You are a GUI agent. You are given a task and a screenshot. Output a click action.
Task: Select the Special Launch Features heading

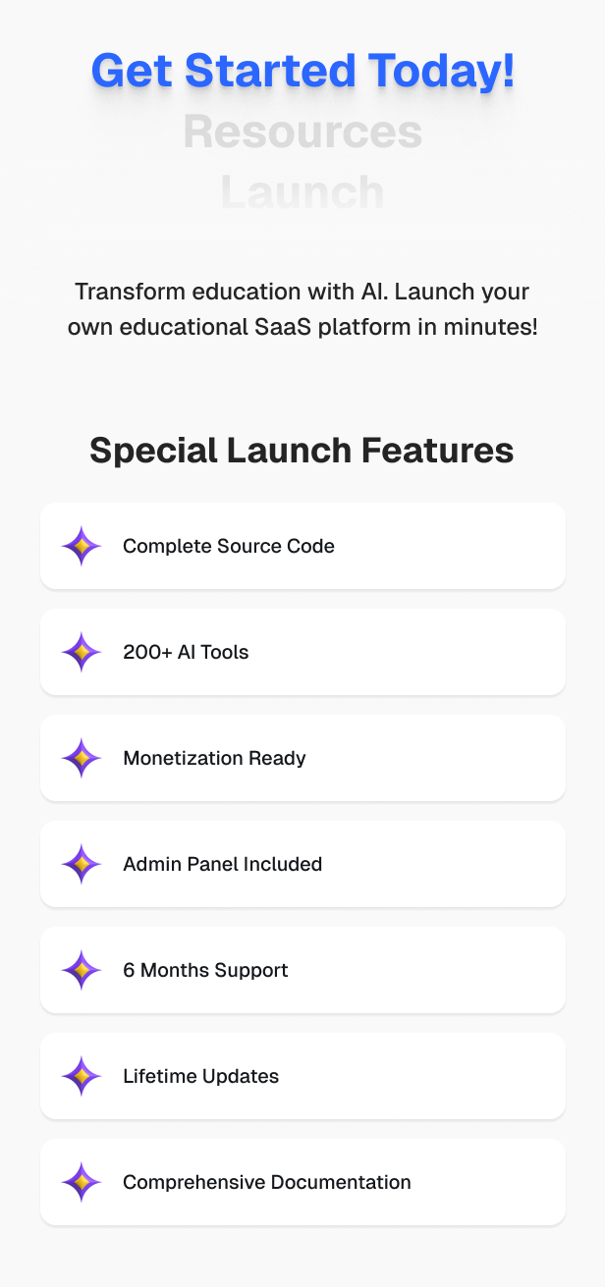(302, 451)
